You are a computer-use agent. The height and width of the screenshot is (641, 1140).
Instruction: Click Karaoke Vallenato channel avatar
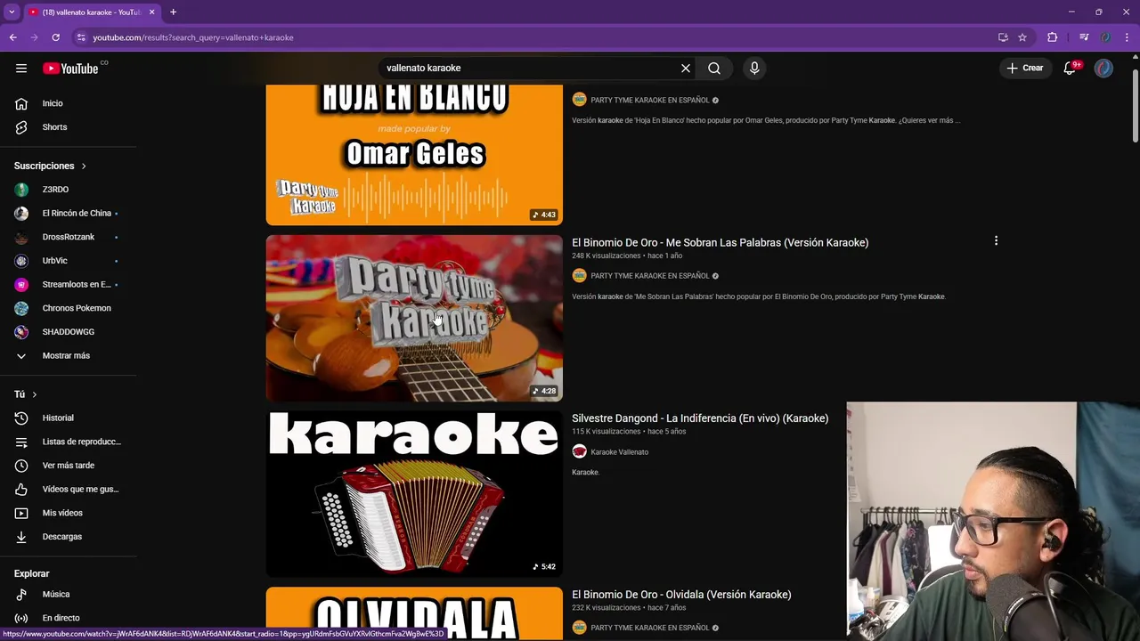[579, 451]
